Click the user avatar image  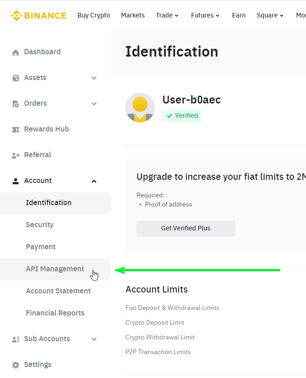[x=140, y=108]
